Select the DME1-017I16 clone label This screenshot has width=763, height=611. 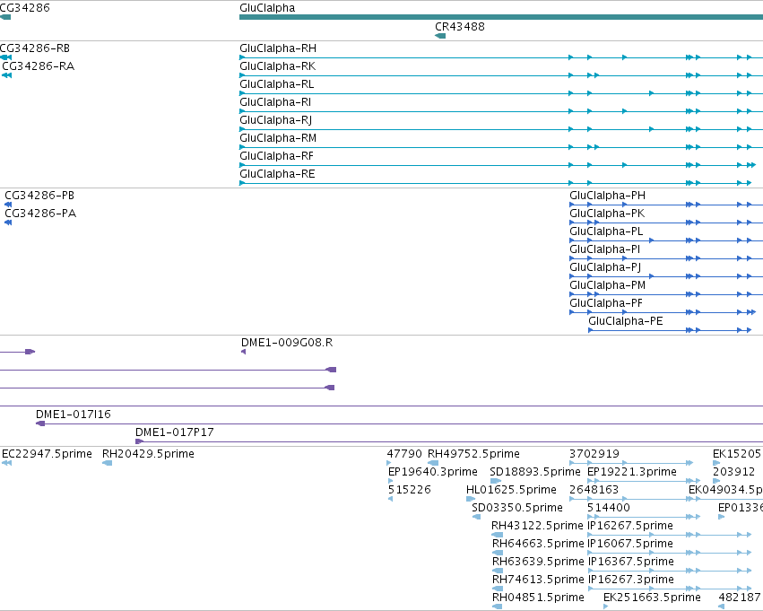74,415
